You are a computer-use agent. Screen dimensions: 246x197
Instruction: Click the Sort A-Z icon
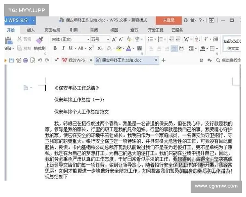click(197, 39)
